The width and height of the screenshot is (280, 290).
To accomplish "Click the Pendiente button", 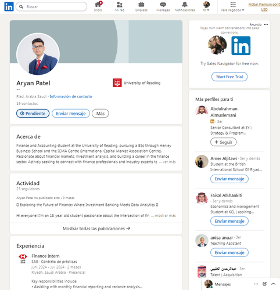I will (x=33, y=113).
